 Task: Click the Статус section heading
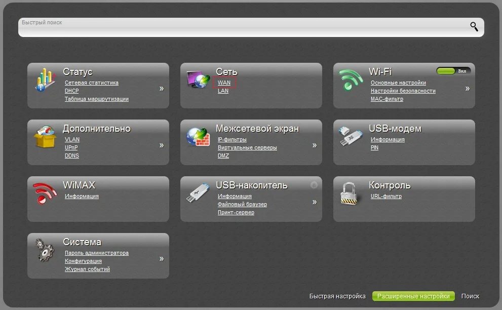(78, 72)
